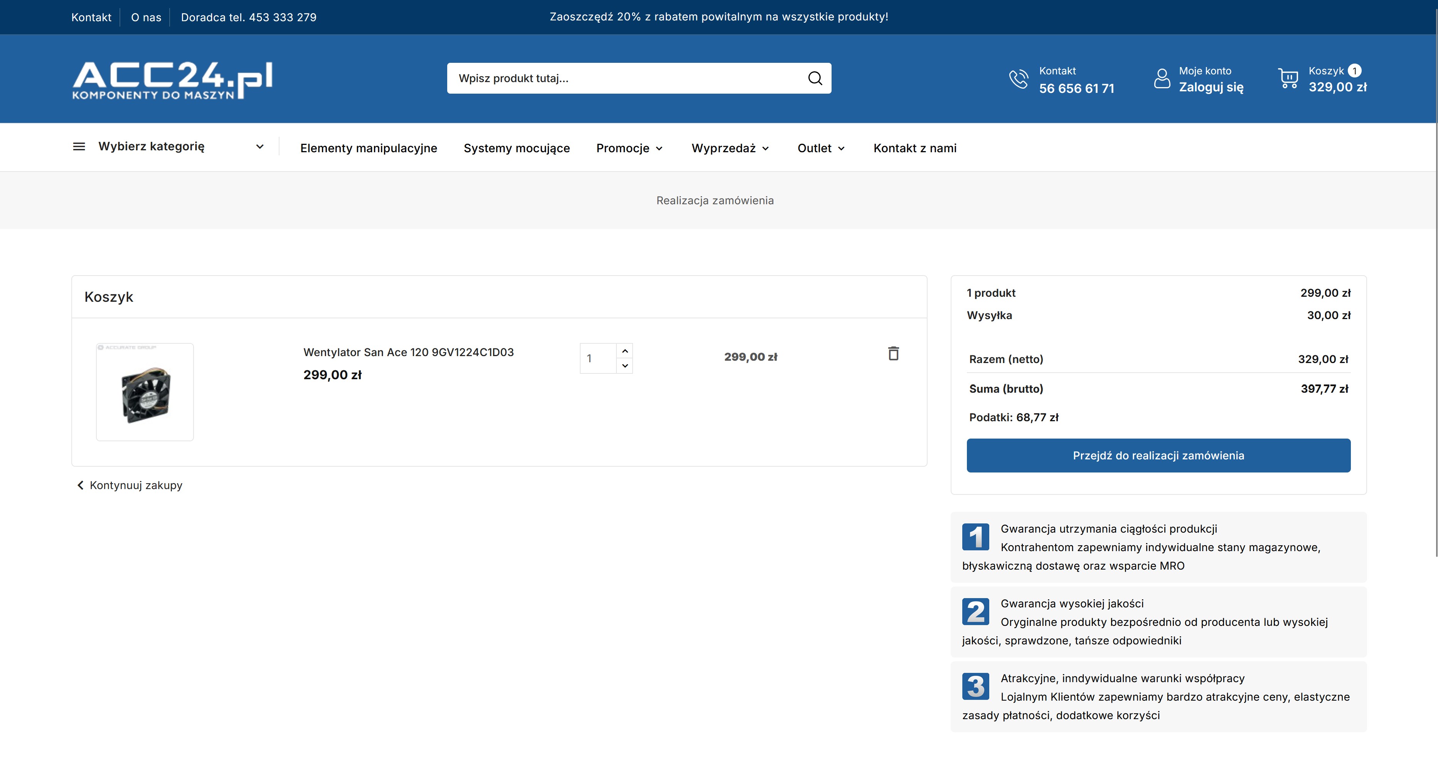Click the fan product thumbnail
The width and height of the screenshot is (1438, 770).
point(145,392)
